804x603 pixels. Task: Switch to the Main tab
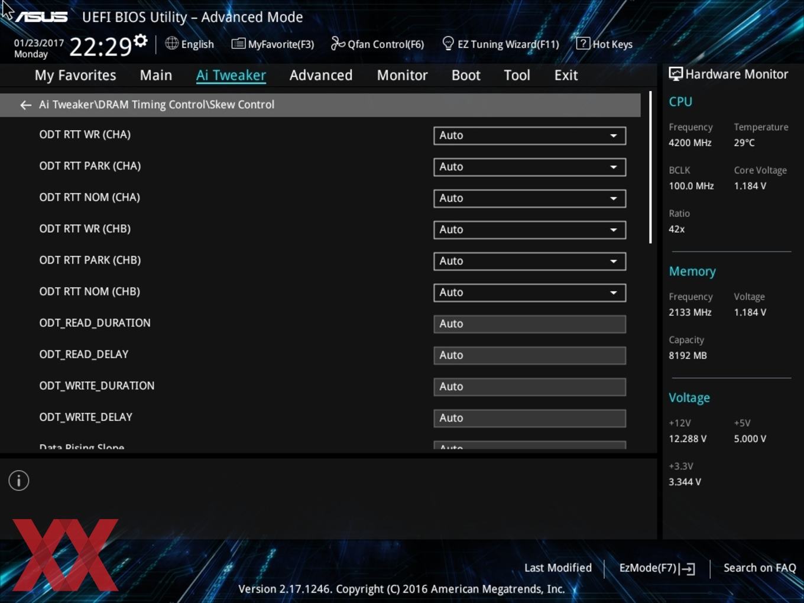coord(156,75)
